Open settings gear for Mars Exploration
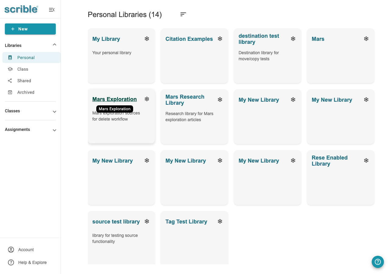 (147, 99)
